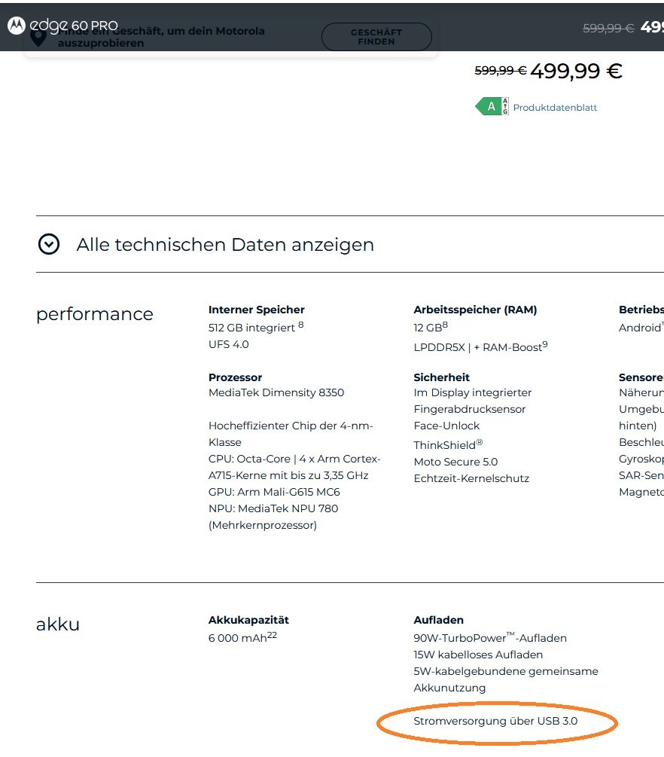Click 'UFS 4.0' text
This screenshot has height=757, width=664.
point(229,344)
